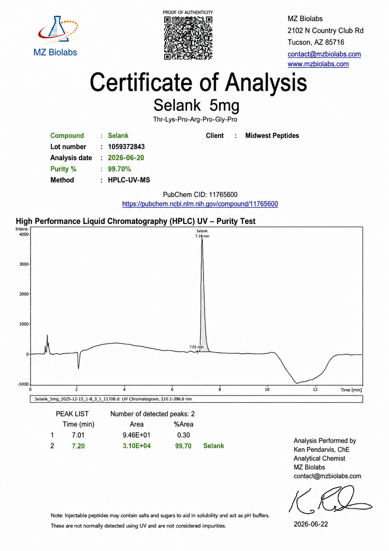Click the signature date 2026-06-22
The height and width of the screenshot is (551, 389).
(311, 524)
